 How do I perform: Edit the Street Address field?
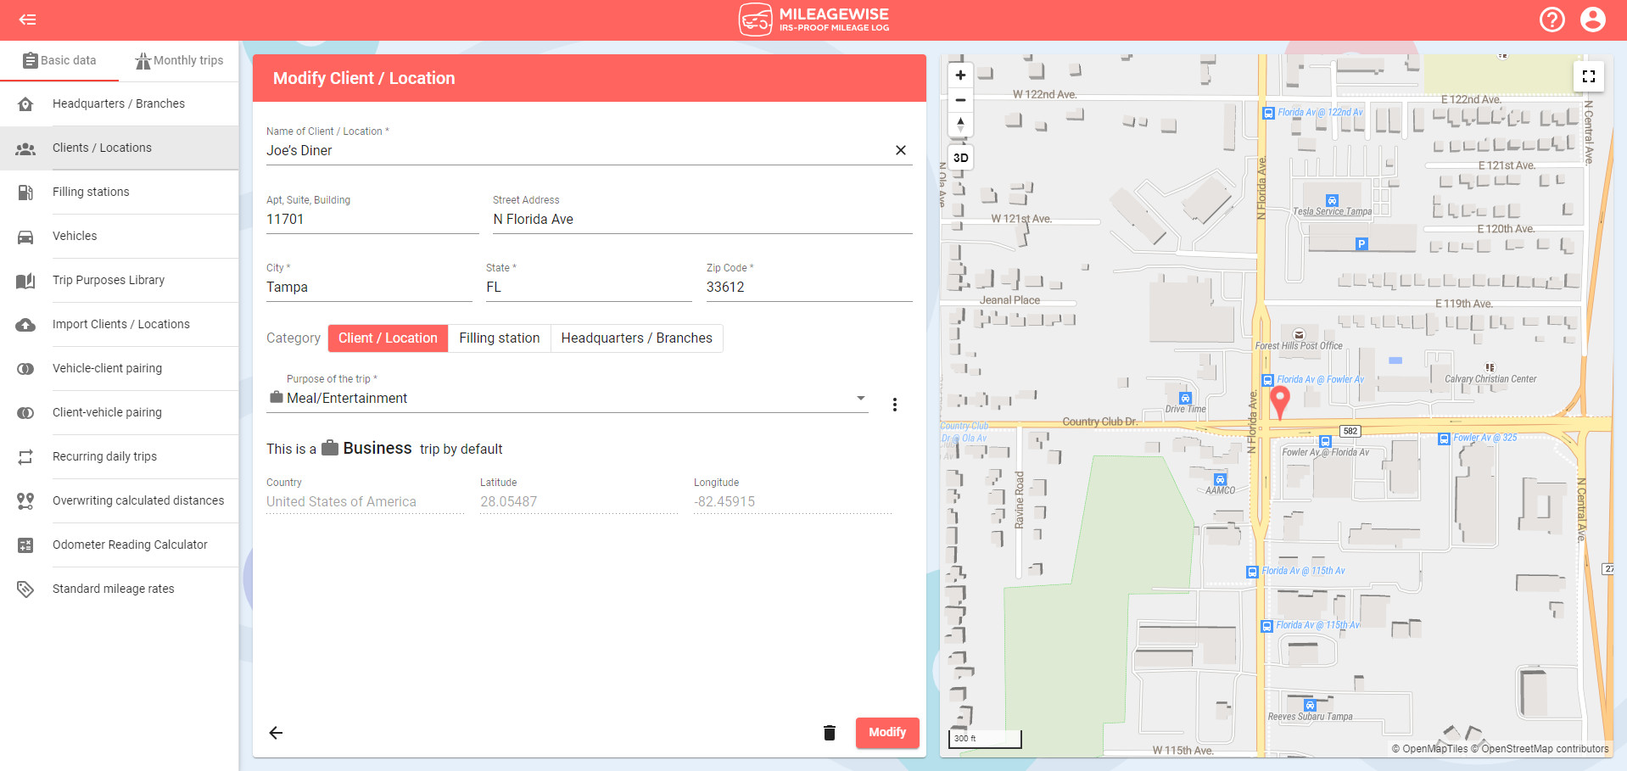pos(702,219)
